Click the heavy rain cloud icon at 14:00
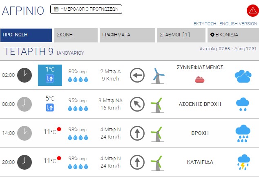 [243, 132]
